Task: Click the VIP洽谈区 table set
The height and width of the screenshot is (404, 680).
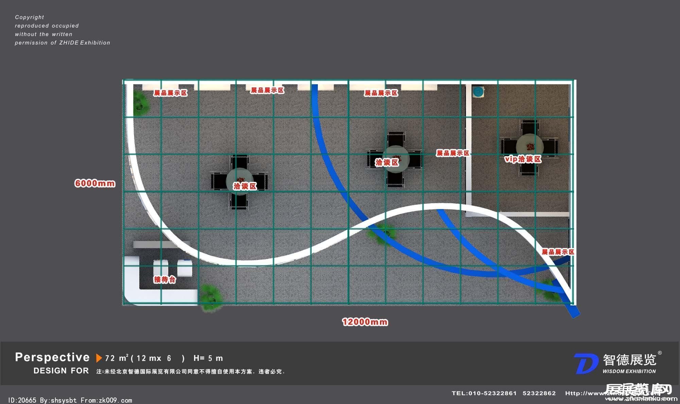Action: tap(529, 147)
